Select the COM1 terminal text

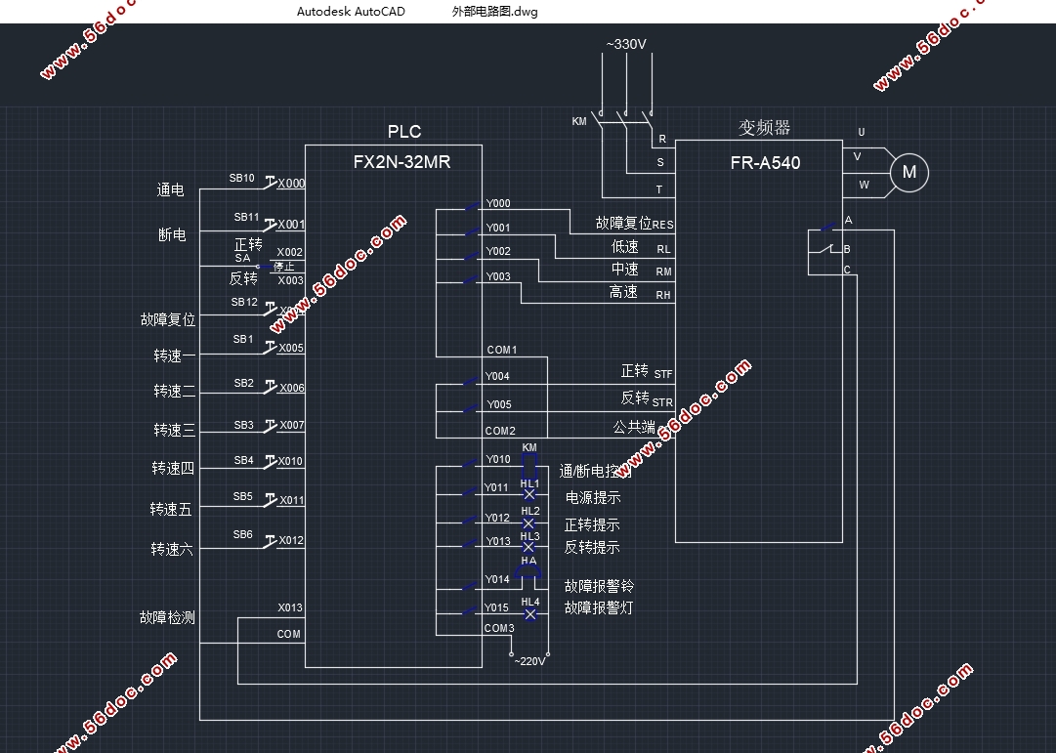pyautogui.click(x=502, y=350)
